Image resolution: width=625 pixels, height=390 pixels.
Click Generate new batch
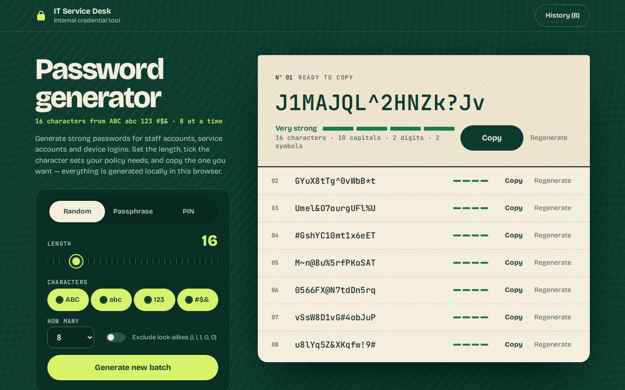[133, 368]
